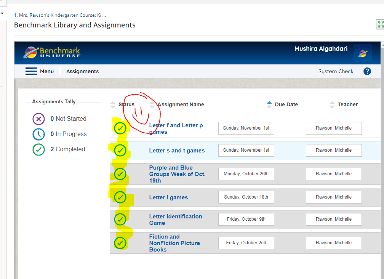Click the Menu label in navigation bar
Image resolution: width=384 pixels, height=279 pixels.
(47, 71)
